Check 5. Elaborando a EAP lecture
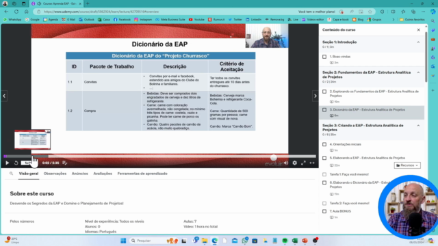 (324, 158)
